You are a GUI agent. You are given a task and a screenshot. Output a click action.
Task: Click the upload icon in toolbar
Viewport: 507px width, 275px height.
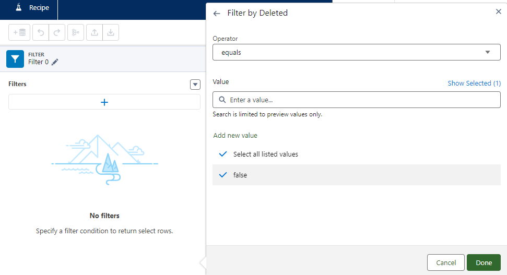click(x=95, y=32)
